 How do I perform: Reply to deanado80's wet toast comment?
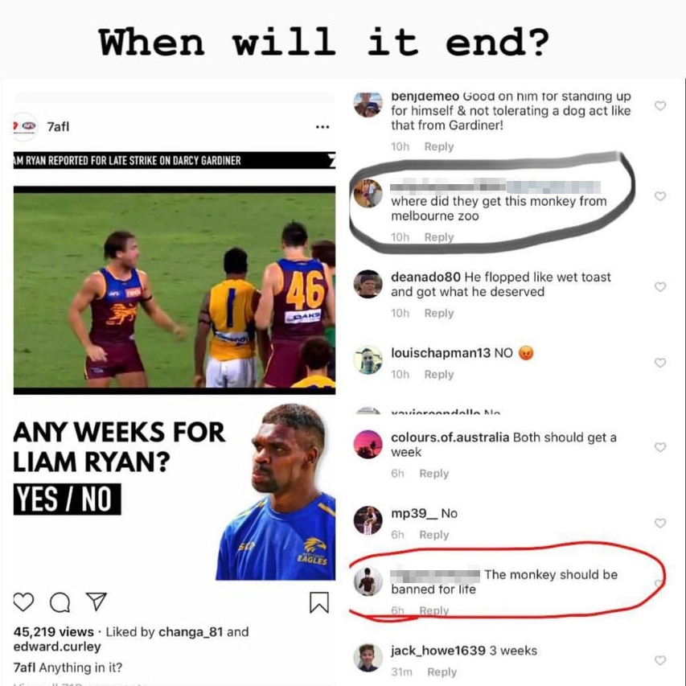[439, 314]
